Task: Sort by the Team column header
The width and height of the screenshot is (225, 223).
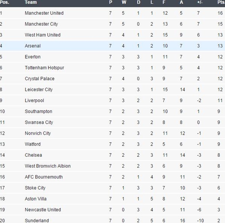Action: [31, 2]
